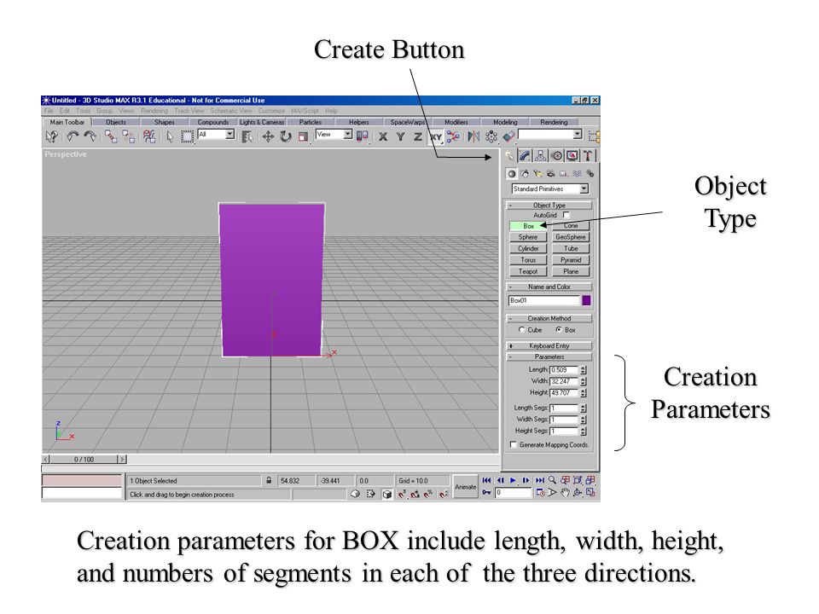This screenshot has height=614, width=819.
Task: Collapse the Parameters rollout
Action: click(x=549, y=356)
